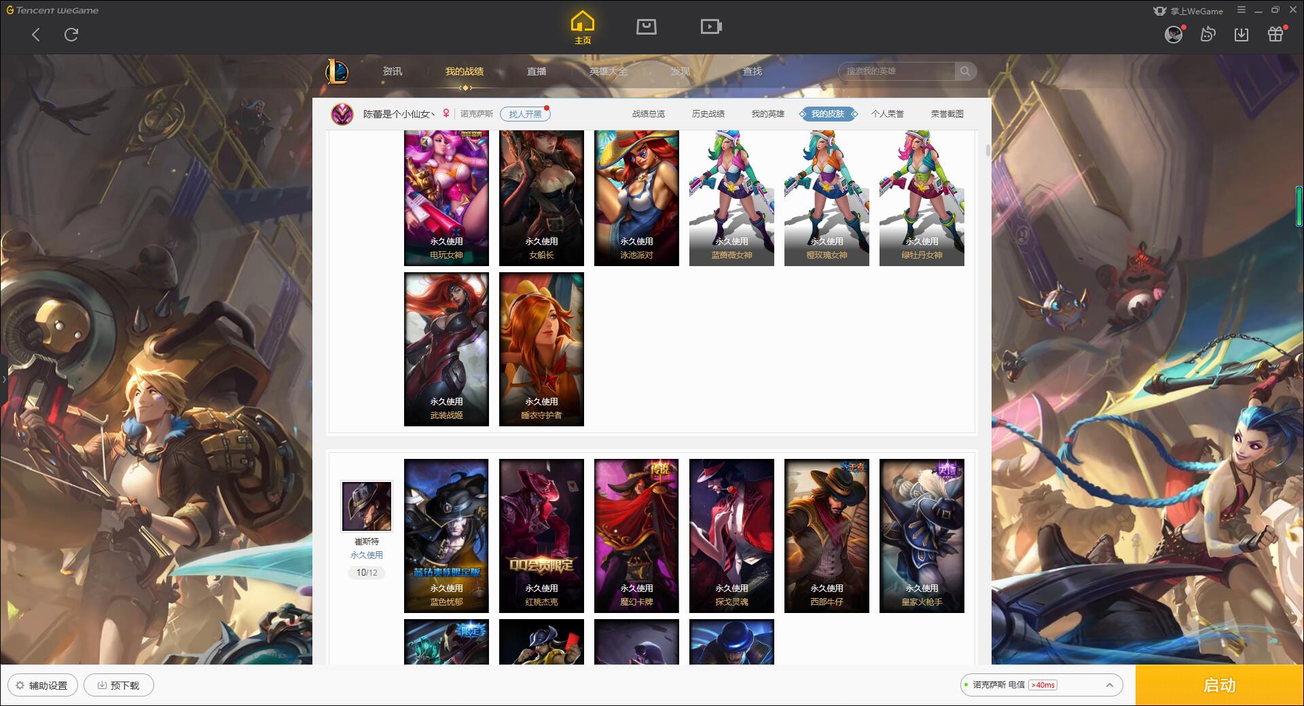This screenshot has height=706, width=1304.
Task: Switch to 我的英雄 sub-tab
Action: 768,114
